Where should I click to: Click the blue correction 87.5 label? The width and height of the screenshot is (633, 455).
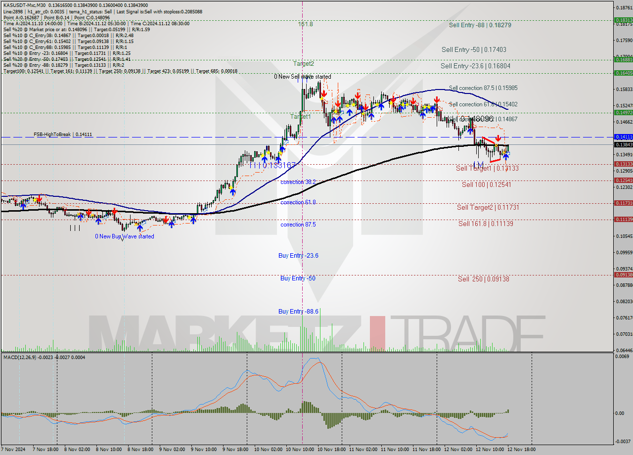click(298, 225)
